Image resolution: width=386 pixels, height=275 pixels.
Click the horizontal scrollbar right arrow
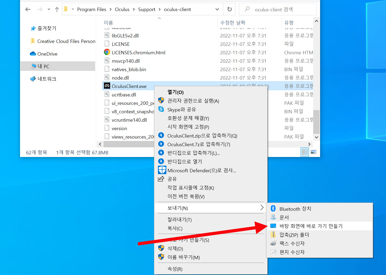(310, 144)
